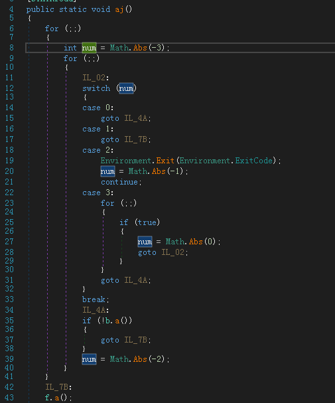Click the "void" return type on line 4
This screenshot has width=335, height=403.
click(x=101, y=9)
